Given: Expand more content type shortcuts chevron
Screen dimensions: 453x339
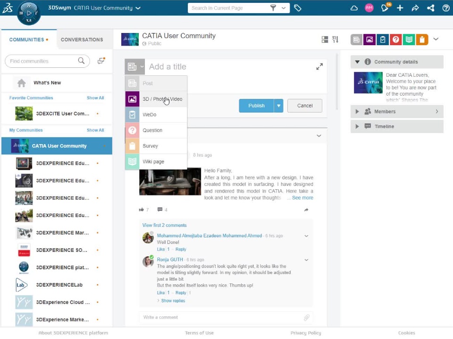Looking at the screenshot, I should tap(436, 39).
